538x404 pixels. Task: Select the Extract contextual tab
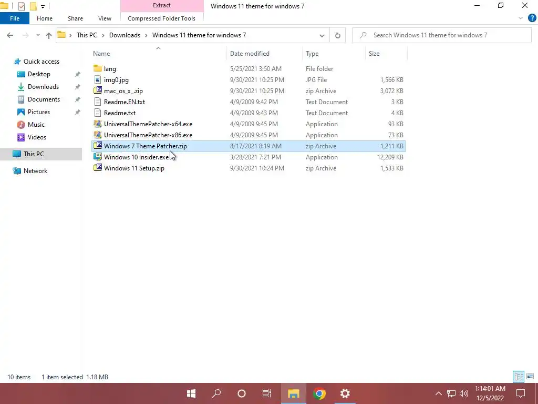pyautogui.click(x=162, y=5)
